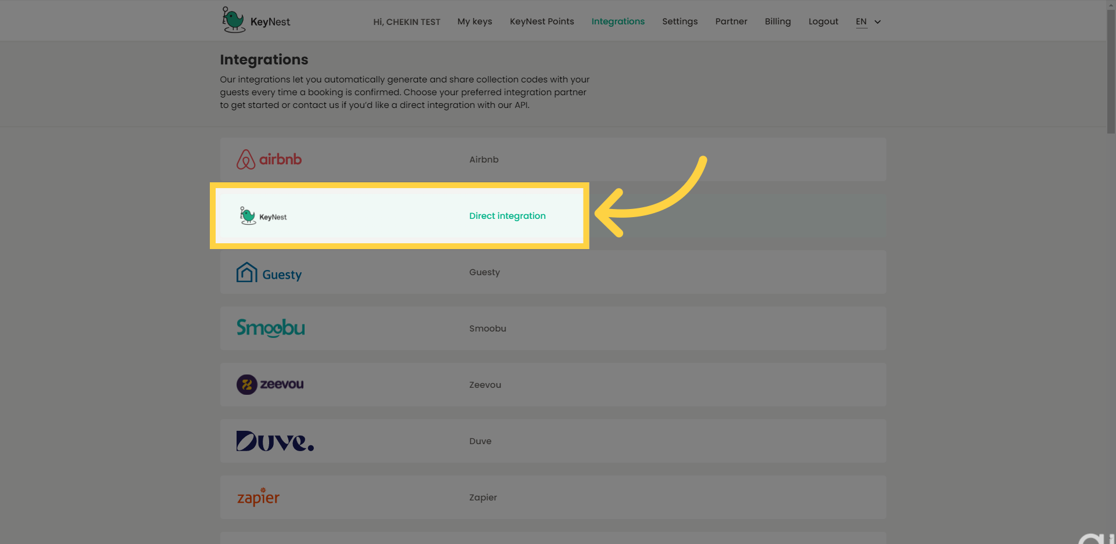Click the Guesty house logo

(x=247, y=272)
